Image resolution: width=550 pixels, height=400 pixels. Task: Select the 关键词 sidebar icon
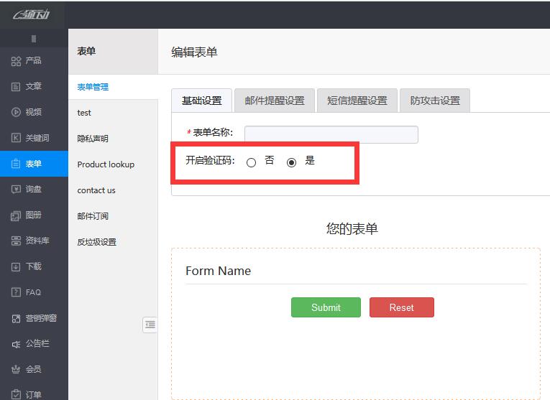[x=16, y=138]
